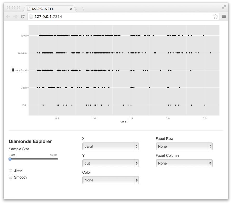
Task: Open the X variable dropdown
Action: pos(111,146)
